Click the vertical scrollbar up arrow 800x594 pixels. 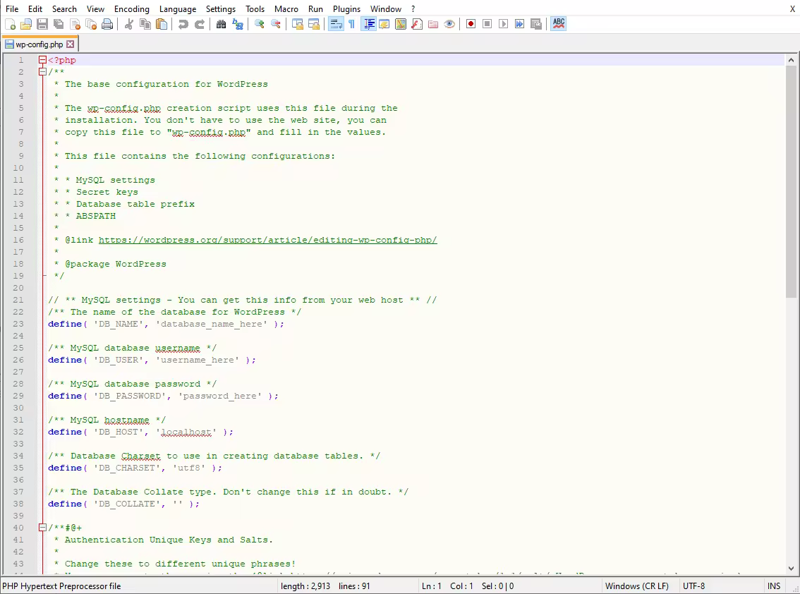click(791, 60)
